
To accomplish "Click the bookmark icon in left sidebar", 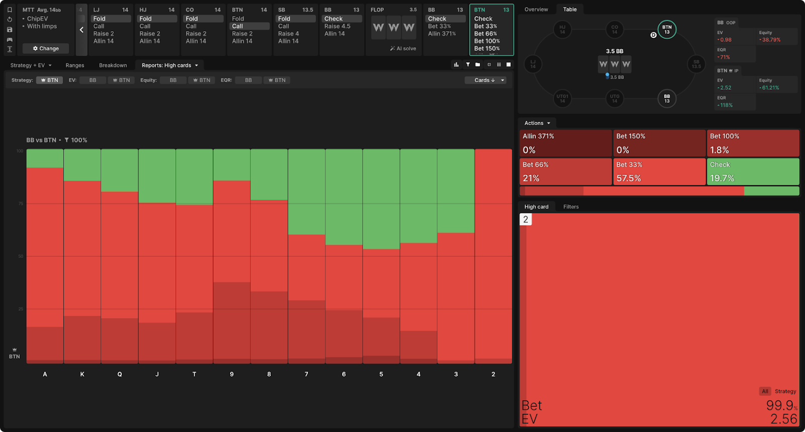I will (x=10, y=10).
